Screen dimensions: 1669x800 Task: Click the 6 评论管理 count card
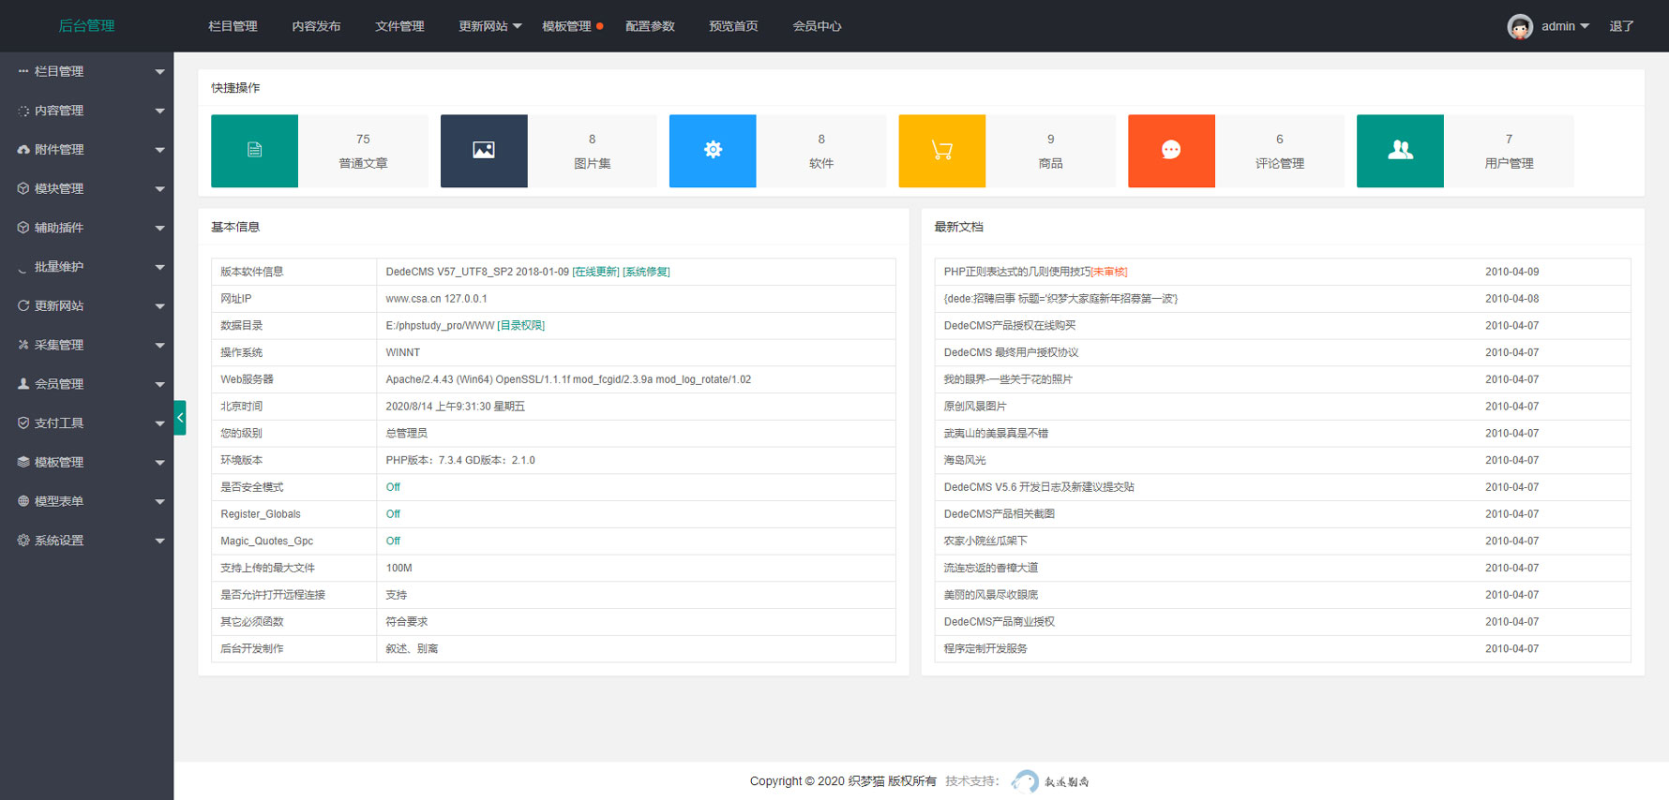pyautogui.click(x=1280, y=151)
